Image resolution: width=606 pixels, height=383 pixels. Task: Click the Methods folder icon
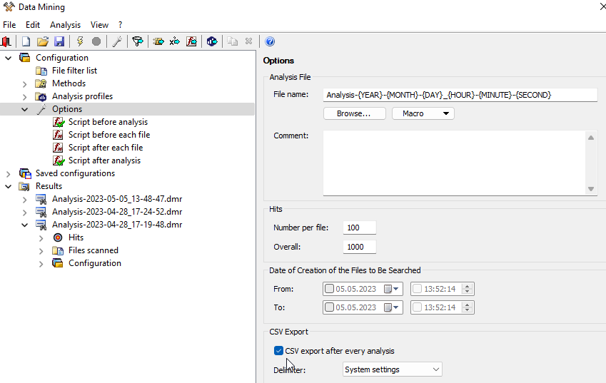click(x=41, y=83)
